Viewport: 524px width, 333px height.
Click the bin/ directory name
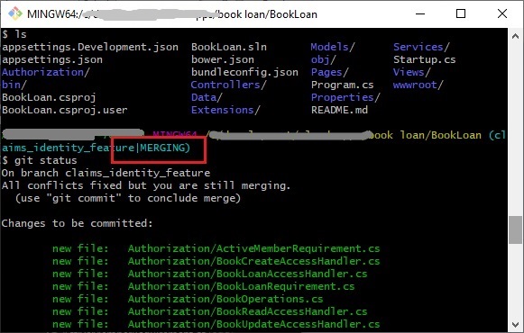[x=14, y=85]
